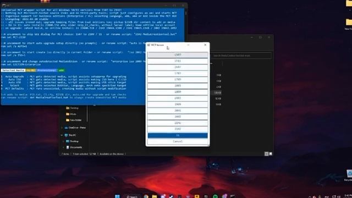This screenshot has width=352, height=198.
Task: Click '7 items' in Explorer status bar
Action: (66, 154)
